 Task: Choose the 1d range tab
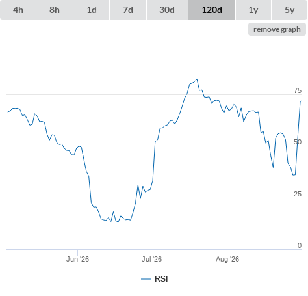pyautogui.click(x=92, y=10)
